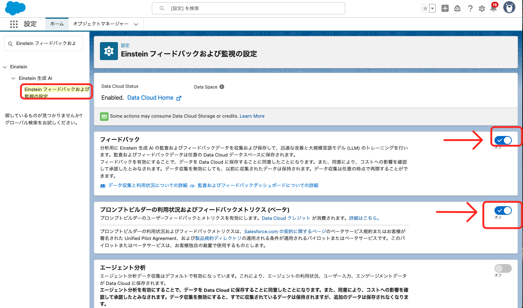523x308 pixels.
Task: Turn on the エージェント分析 toggle
Action: pyautogui.click(x=503, y=268)
